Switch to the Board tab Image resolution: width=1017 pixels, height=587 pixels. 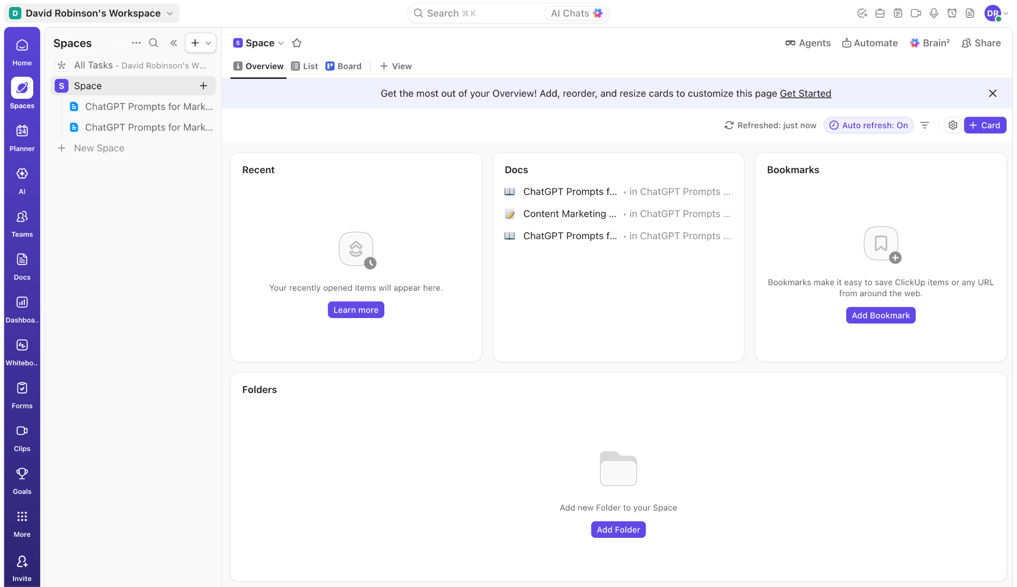[344, 66]
